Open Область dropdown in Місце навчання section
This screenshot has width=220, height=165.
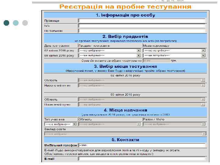[x=110, y=124]
